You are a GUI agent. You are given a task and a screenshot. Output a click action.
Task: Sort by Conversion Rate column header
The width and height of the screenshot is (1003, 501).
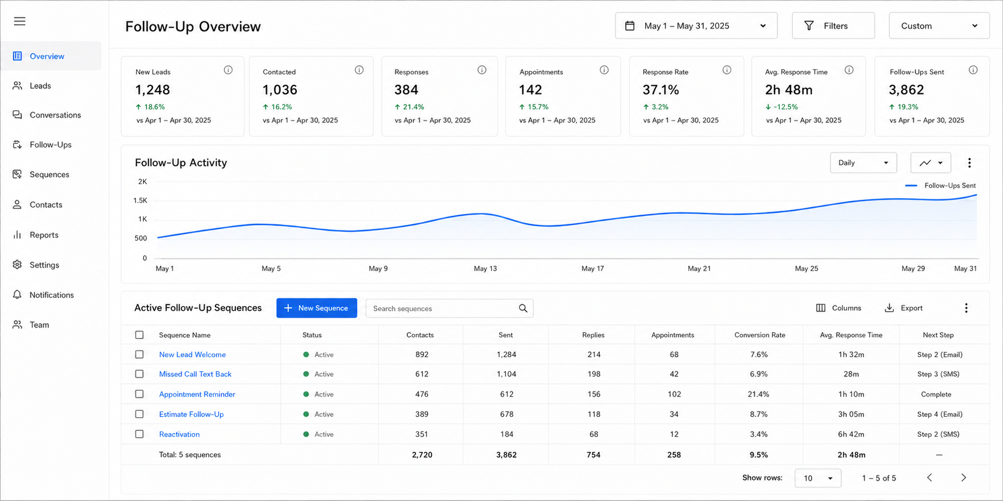[x=760, y=335]
